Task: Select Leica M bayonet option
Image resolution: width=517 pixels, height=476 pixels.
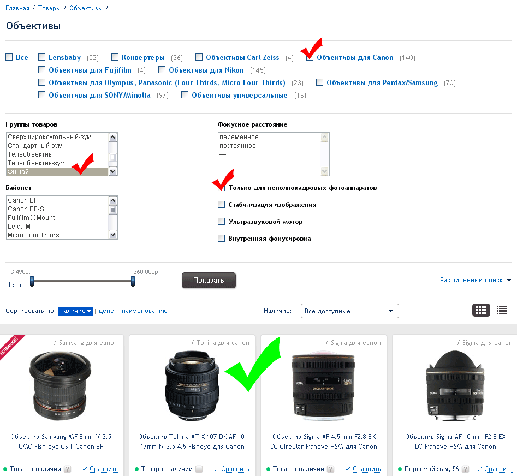Action: (x=57, y=227)
